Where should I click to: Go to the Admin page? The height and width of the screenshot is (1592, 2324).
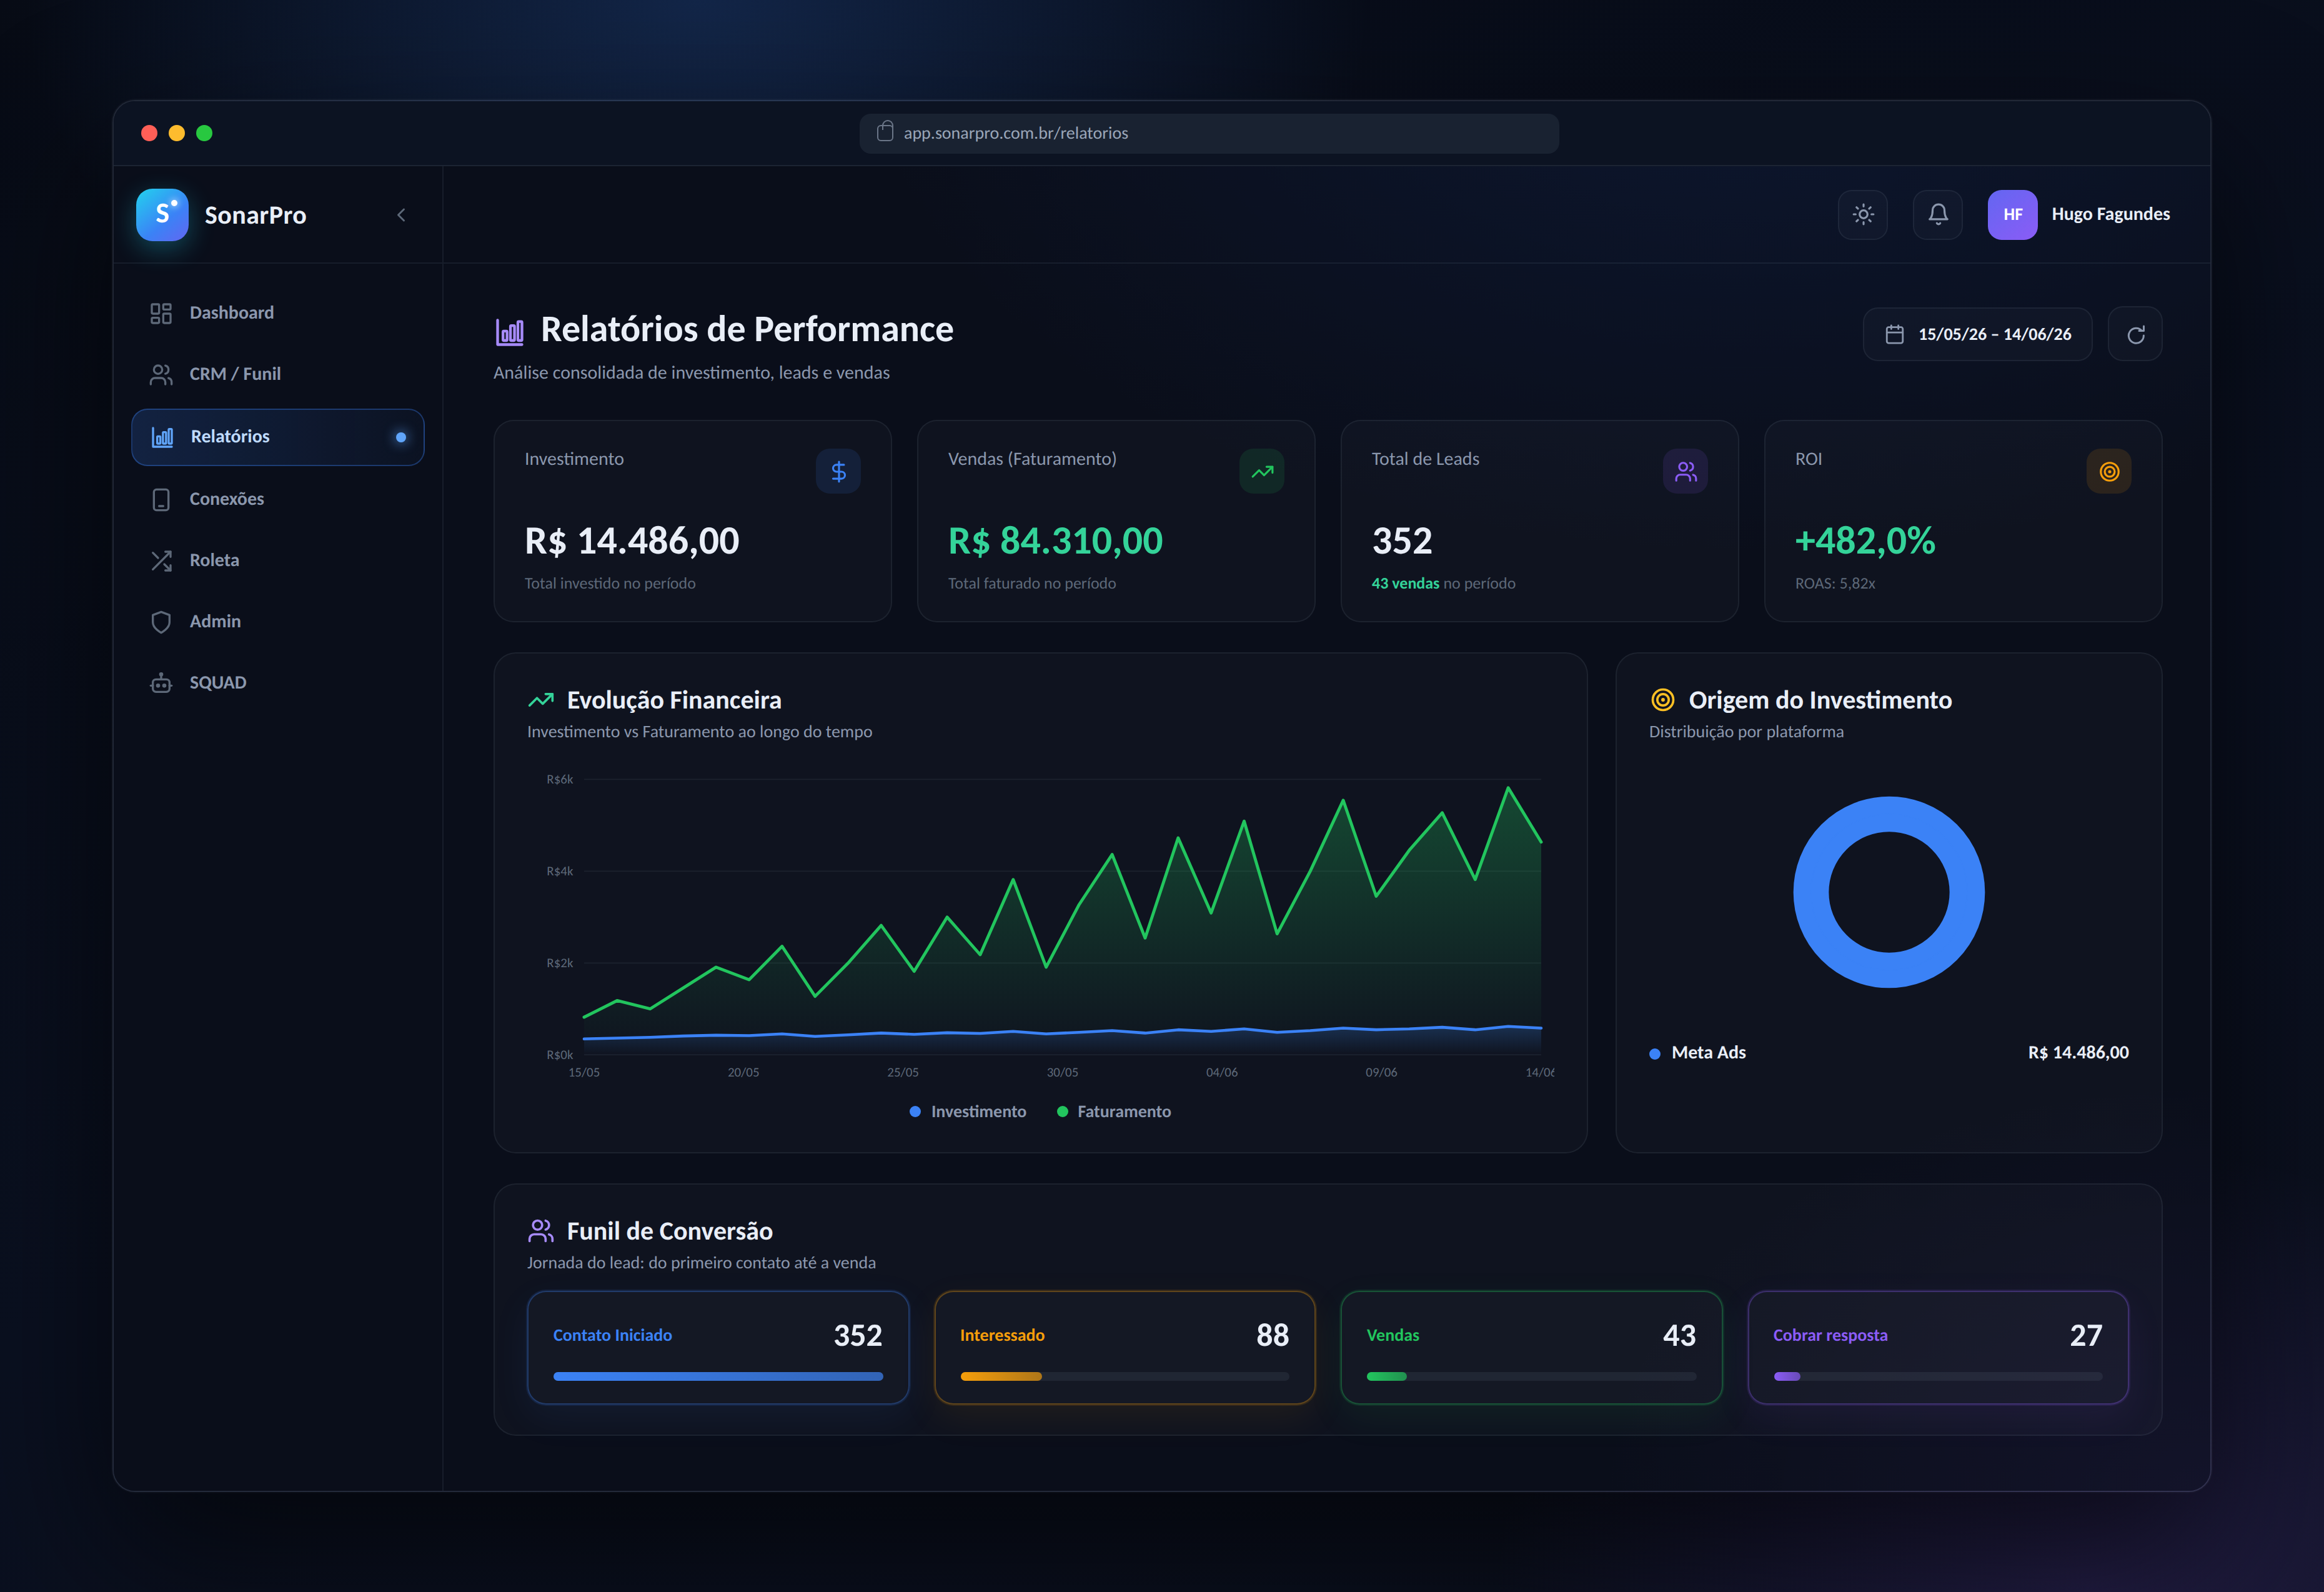point(277,621)
